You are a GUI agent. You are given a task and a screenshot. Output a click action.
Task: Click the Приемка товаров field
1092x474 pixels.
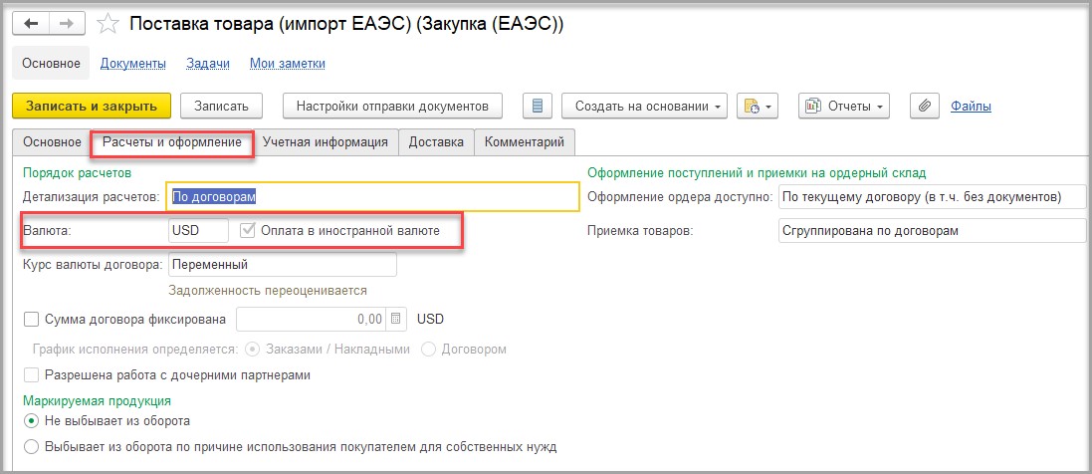pyautogui.click(x=933, y=231)
